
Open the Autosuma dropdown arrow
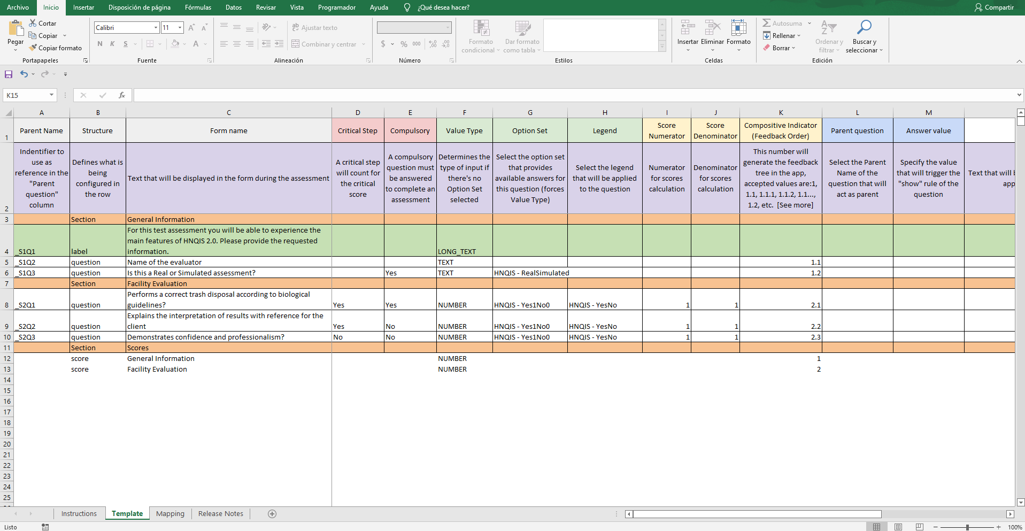810,24
